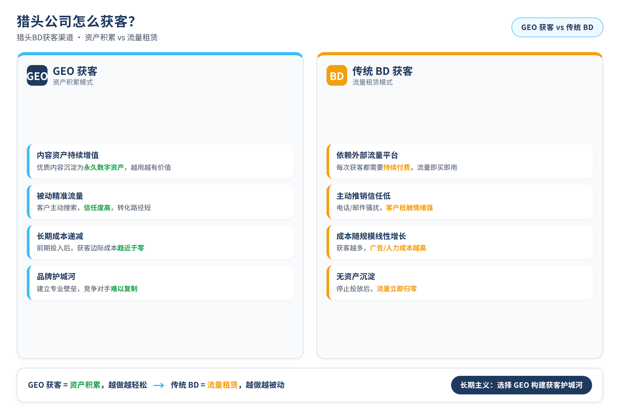Screen dimensions: 620x413
Task: Click orange text '流量立即归零'
Action: click(x=397, y=289)
